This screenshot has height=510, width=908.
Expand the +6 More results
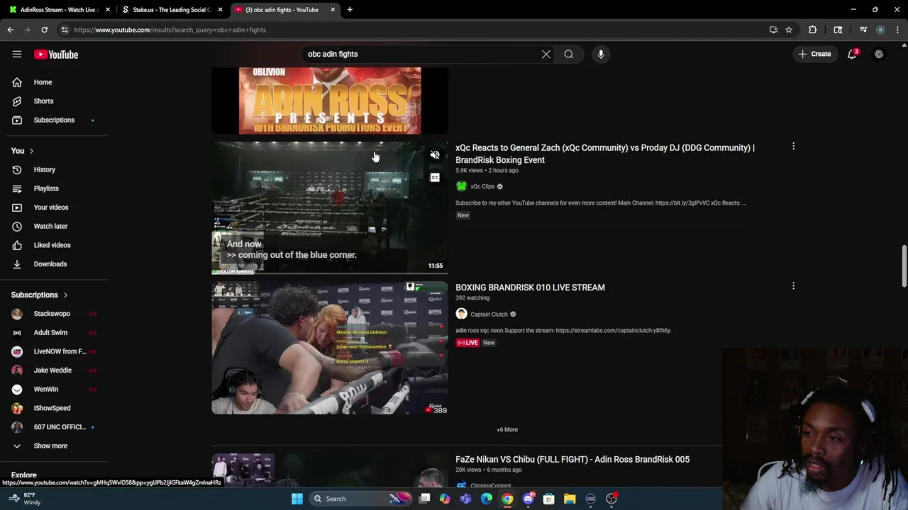click(x=507, y=429)
